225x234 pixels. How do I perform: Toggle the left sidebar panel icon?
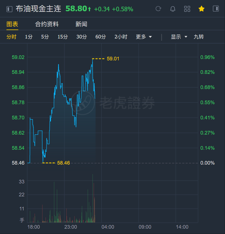10,9
